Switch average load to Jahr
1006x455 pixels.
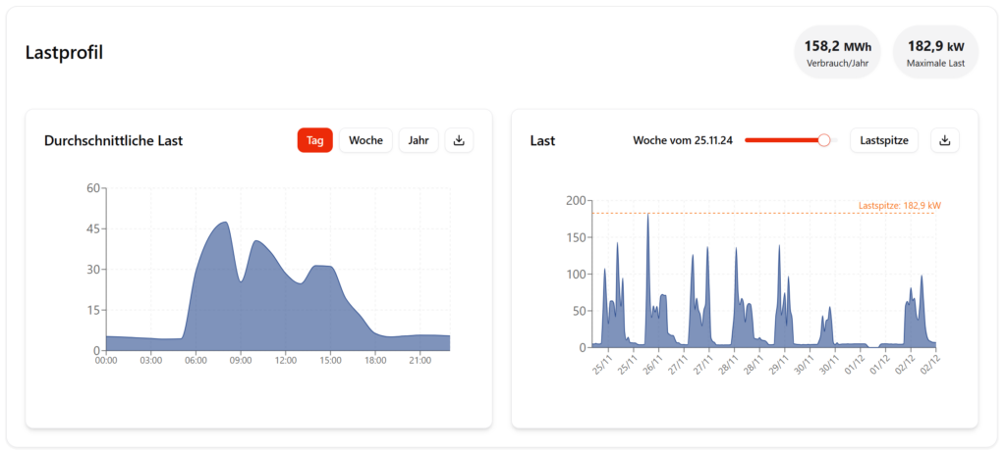coord(419,140)
